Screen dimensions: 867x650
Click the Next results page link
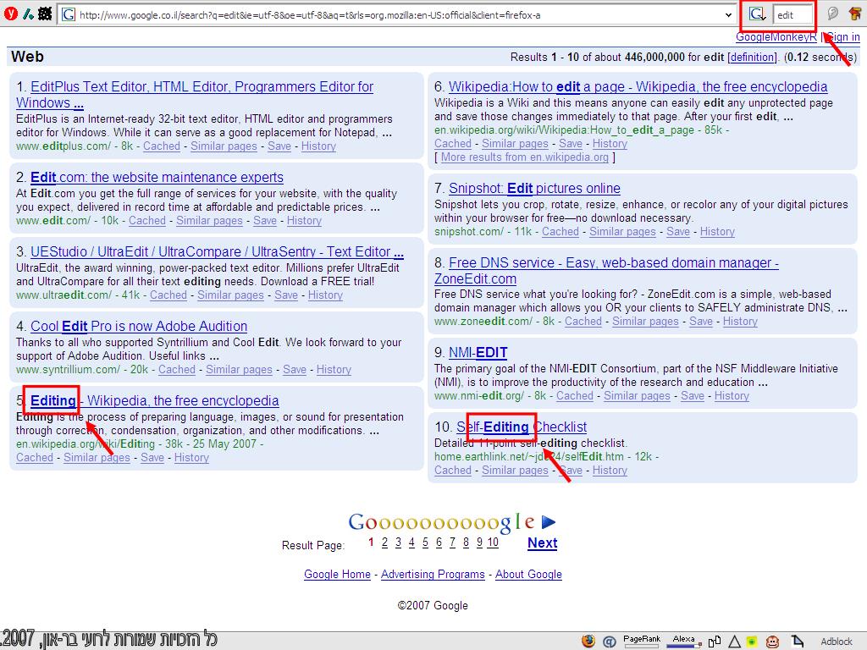click(543, 543)
